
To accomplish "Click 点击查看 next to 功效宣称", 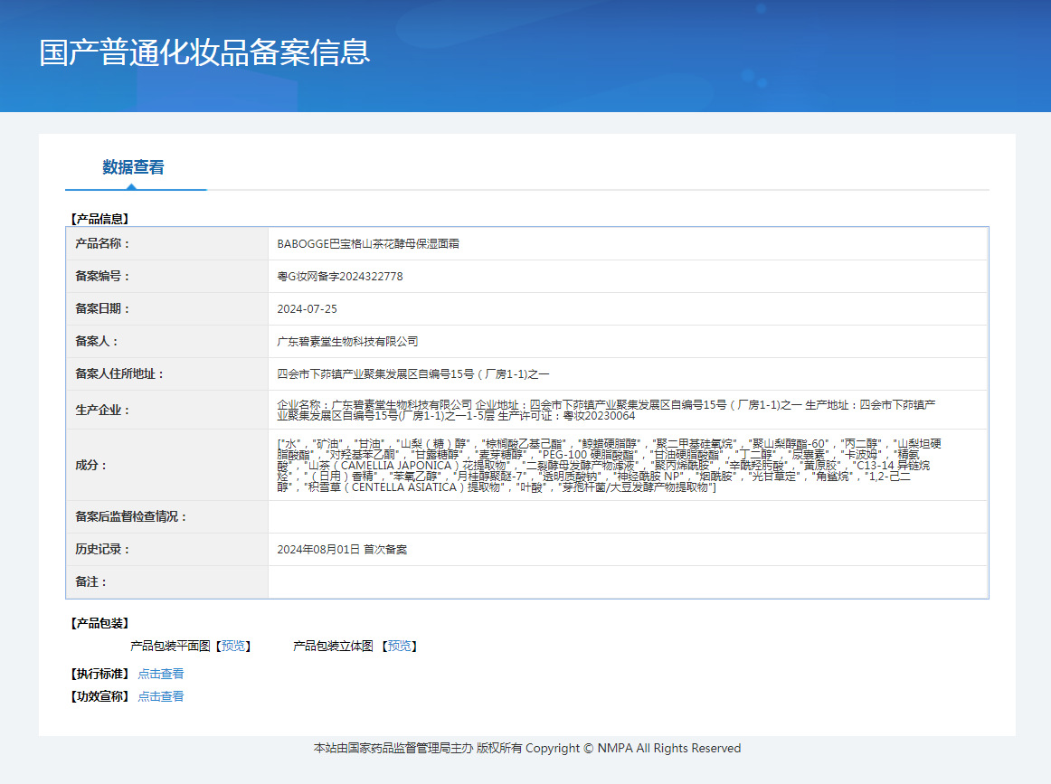I will pyautogui.click(x=161, y=696).
